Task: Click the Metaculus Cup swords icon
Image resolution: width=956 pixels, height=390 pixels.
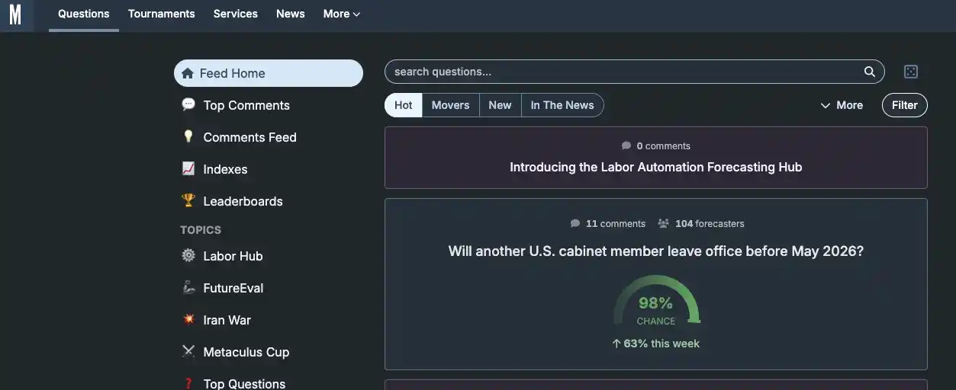Action: coord(188,351)
